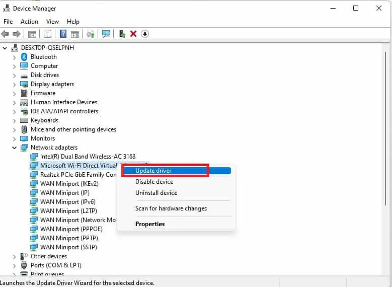The image size is (392, 287).
Task: Select WAN Miniport (L2TP)
Action: [x=64, y=210]
